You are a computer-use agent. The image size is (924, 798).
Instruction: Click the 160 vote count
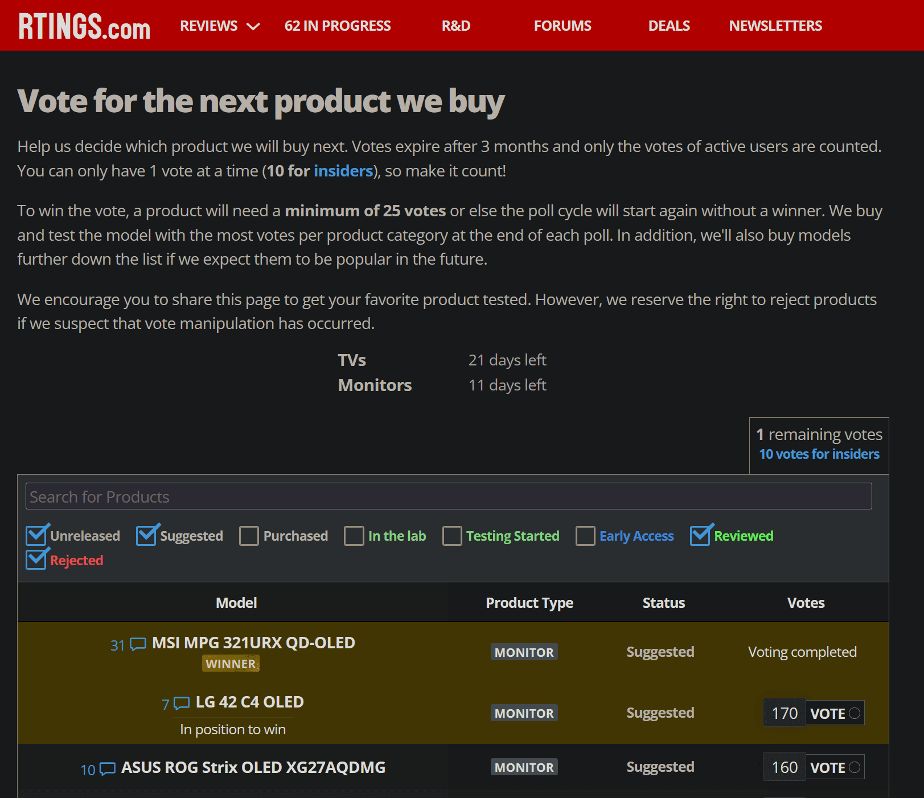pyautogui.click(x=785, y=767)
